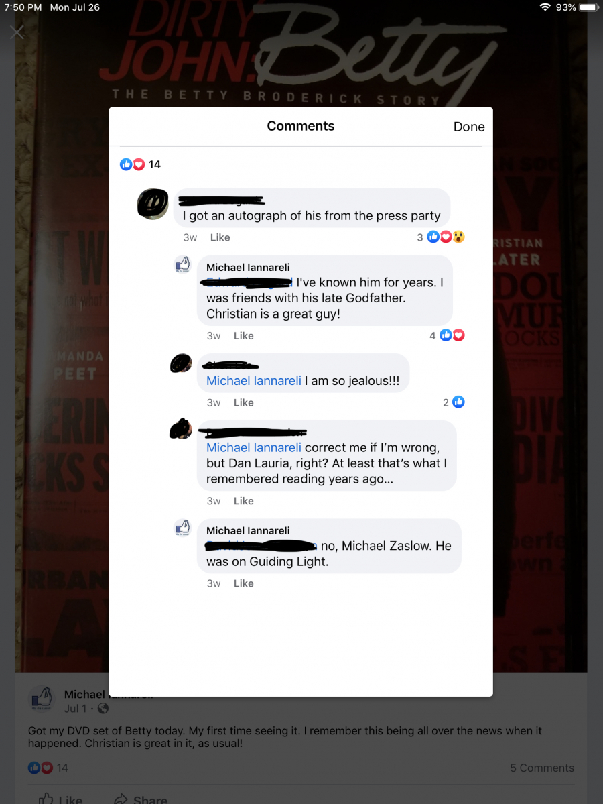The height and width of the screenshot is (804, 603).
Task: Open the reactions summary showing 14
Action: [140, 164]
